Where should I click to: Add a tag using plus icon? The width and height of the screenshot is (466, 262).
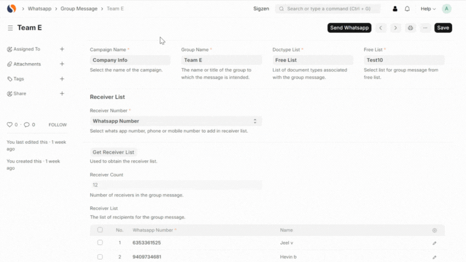point(62,79)
